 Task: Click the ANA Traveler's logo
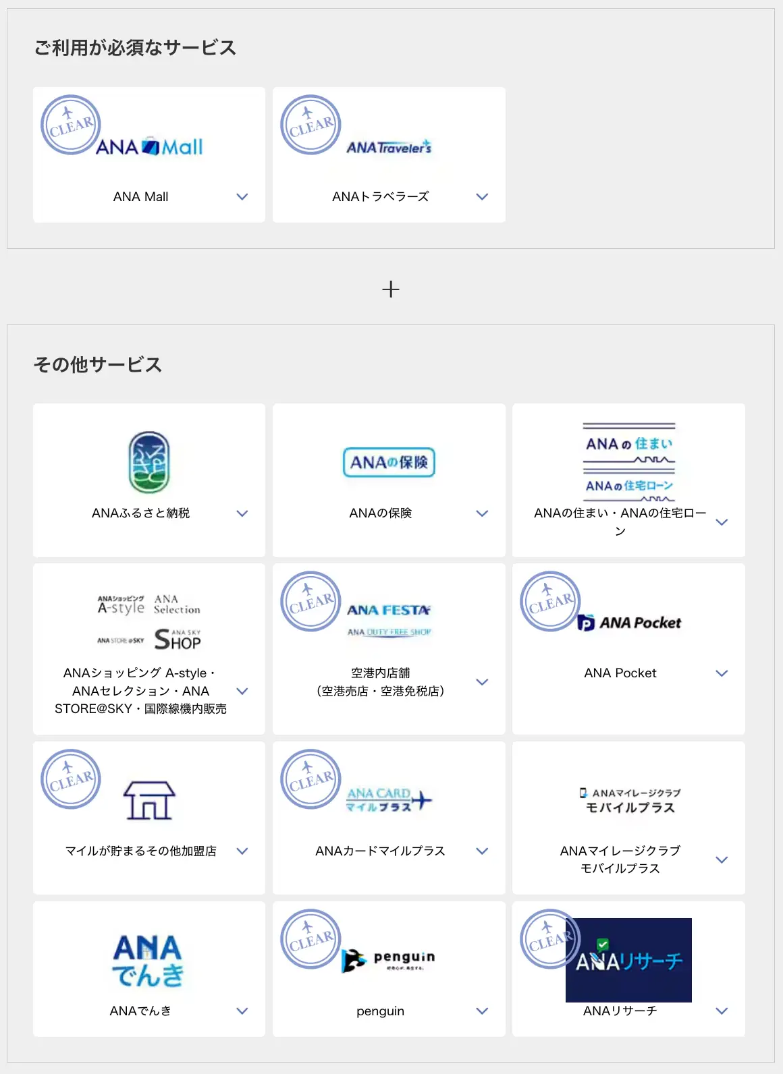(389, 147)
